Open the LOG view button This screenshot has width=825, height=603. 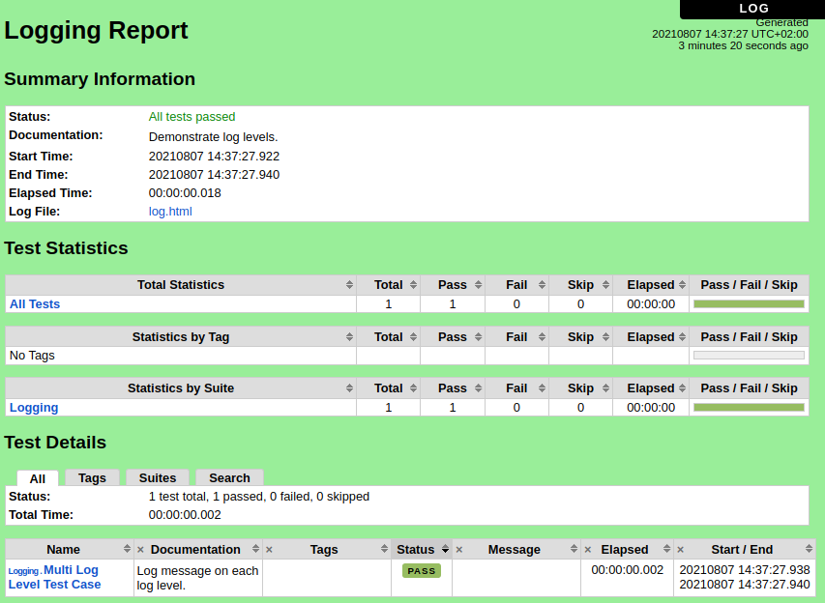tap(753, 9)
